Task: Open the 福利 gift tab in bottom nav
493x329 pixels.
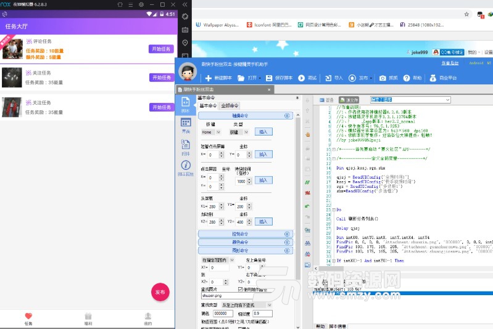Action: [88, 319]
